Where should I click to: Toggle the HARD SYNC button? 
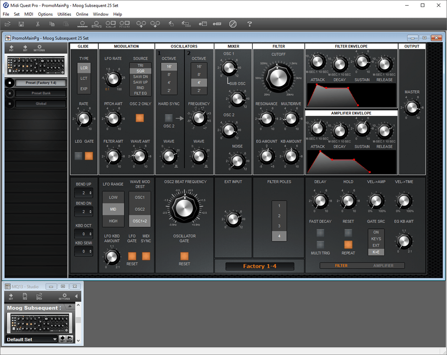click(x=169, y=118)
